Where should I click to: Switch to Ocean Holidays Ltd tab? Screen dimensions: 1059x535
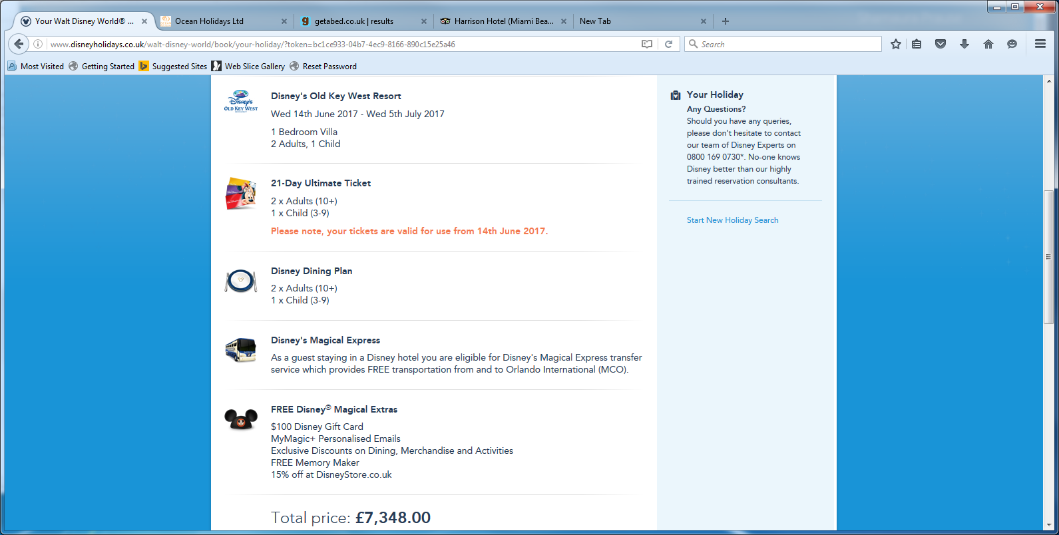coord(223,21)
